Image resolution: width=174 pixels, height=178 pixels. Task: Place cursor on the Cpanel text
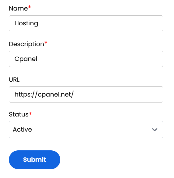[x=26, y=59]
